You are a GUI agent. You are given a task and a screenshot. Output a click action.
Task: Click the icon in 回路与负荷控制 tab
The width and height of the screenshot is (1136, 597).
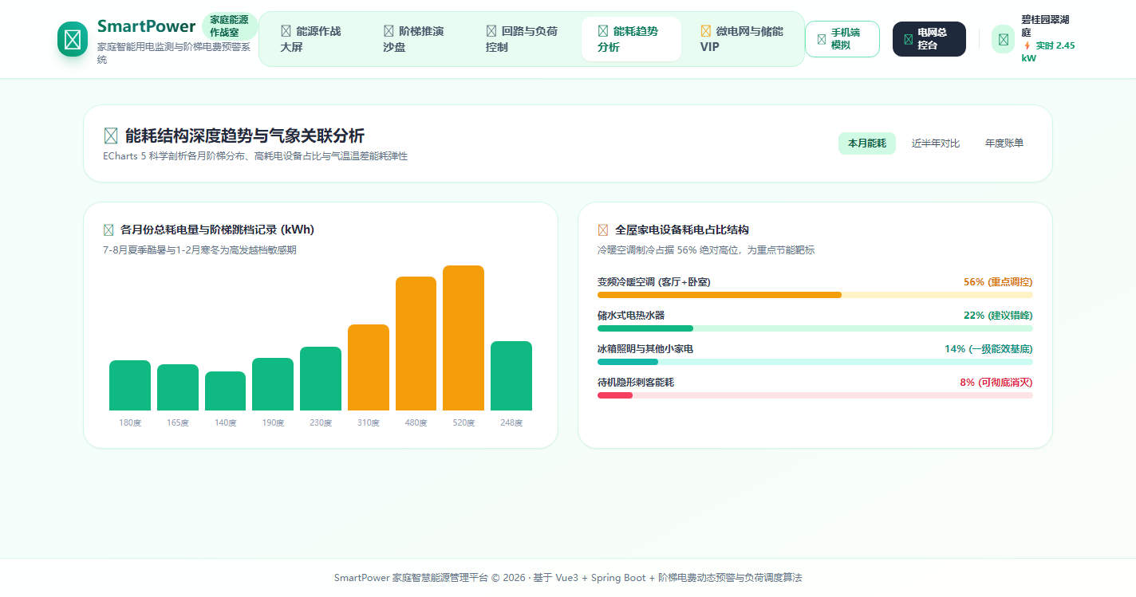(491, 31)
